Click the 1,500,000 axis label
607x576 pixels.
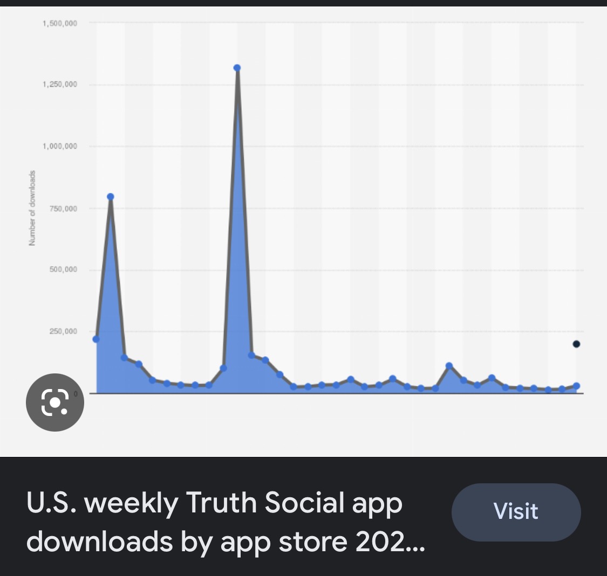pyautogui.click(x=59, y=23)
